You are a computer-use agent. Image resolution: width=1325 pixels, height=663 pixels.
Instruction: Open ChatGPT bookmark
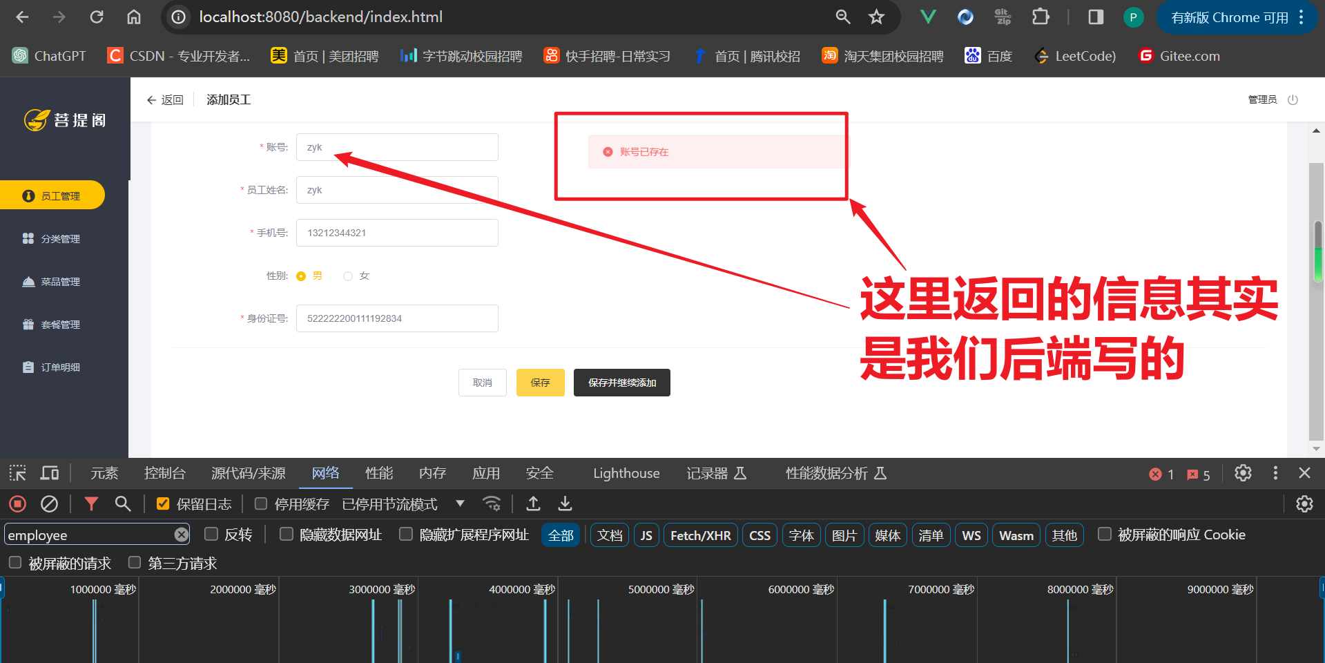point(50,56)
